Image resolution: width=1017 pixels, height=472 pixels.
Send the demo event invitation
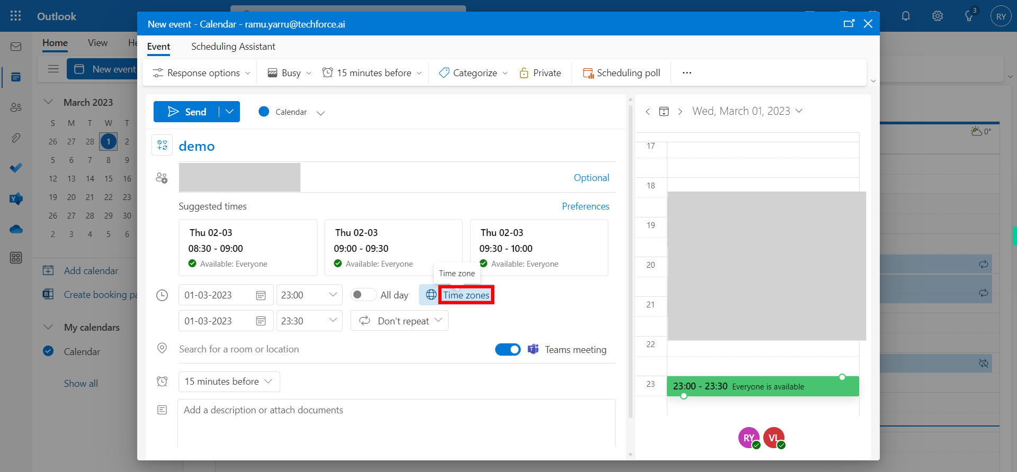[x=186, y=112]
